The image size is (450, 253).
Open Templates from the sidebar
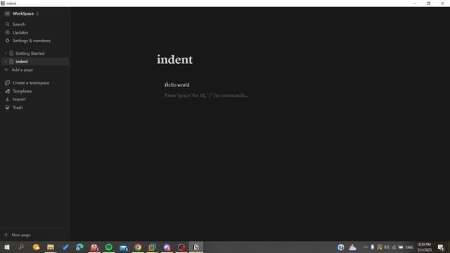(22, 91)
